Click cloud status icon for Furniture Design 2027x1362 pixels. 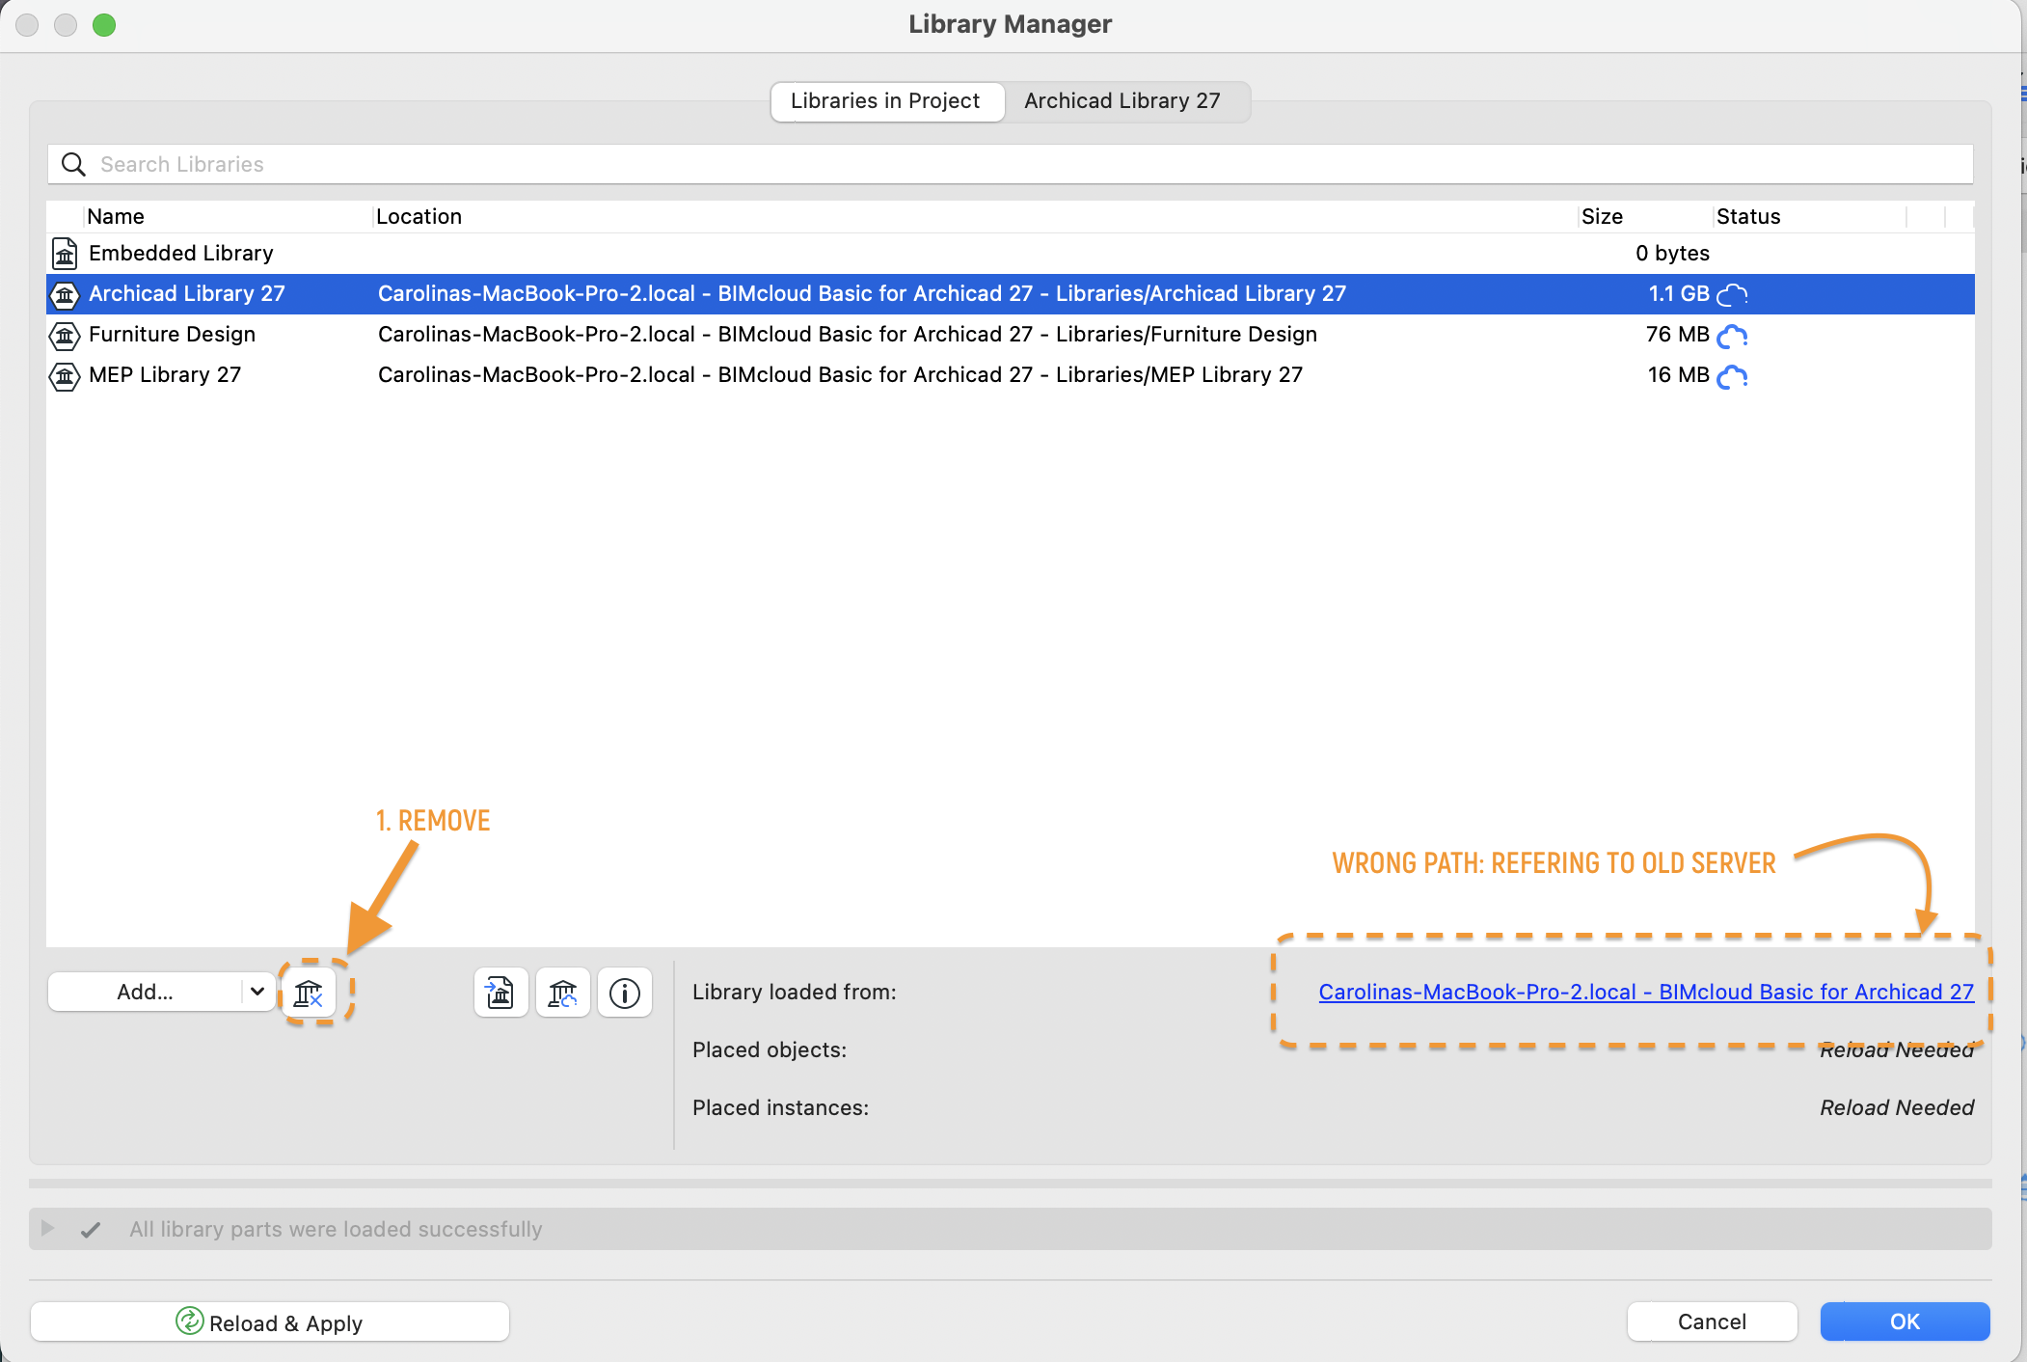(x=1733, y=335)
